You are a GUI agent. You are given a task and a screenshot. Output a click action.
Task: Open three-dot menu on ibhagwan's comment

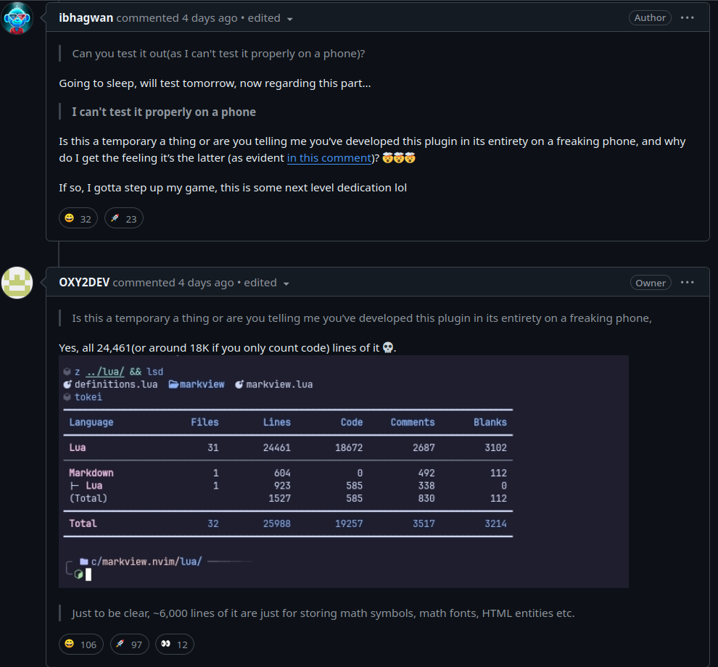(688, 18)
